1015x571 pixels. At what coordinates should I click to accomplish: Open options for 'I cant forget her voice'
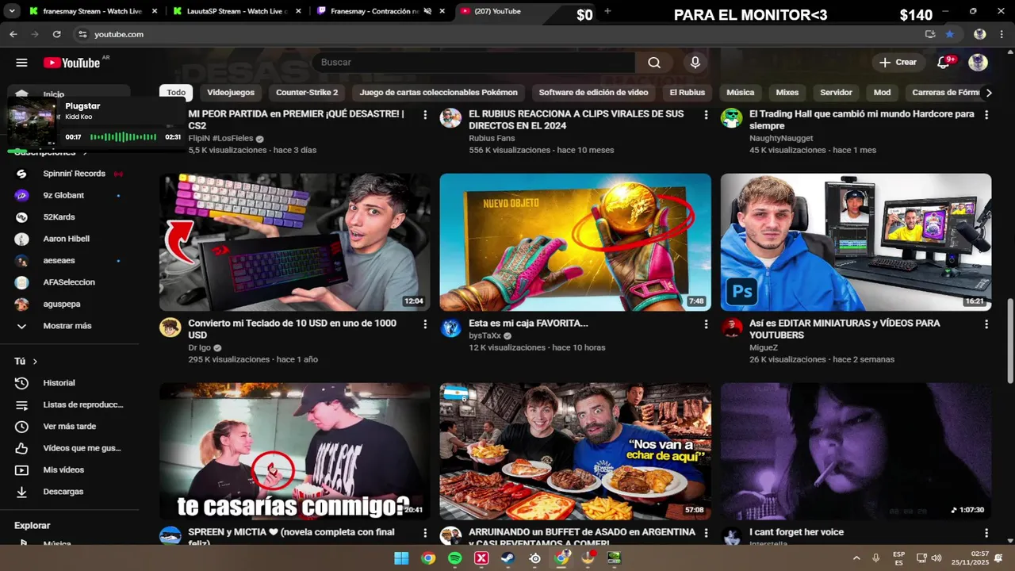(986, 533)
